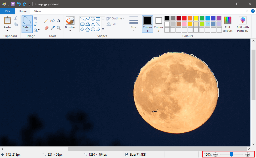This screenshot has width=256, height=158.
Task: Click the Crop icon
Action: 36,18
